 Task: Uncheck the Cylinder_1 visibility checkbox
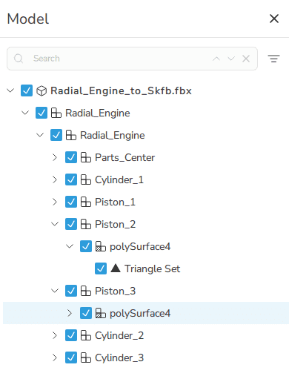coord(71,179)
